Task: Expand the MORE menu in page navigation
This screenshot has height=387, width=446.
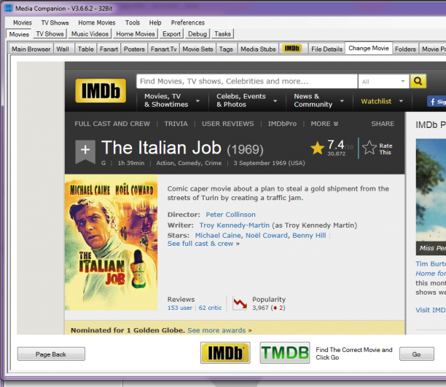Action: [324, 124]
